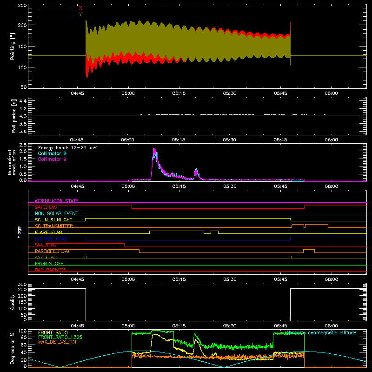This screenshot has height=372, width=372.
Task: Click the FLARE_FLAG label
Action: pyautogui.click(x=48, y=232)
